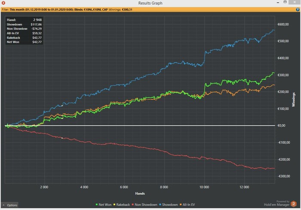Click the white marker on the blue Showdown line
The image size is (301, 210).
tap(62, 106)
